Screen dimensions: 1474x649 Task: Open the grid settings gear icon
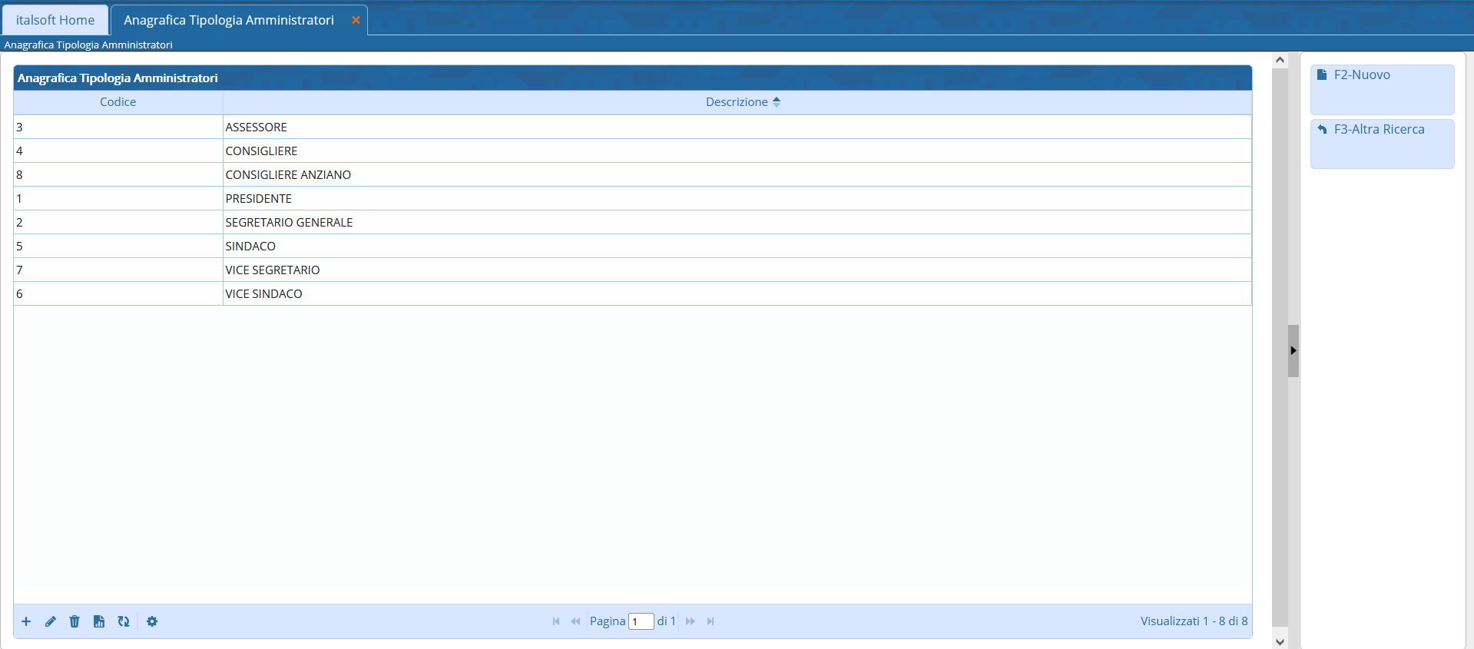coord(152,621)
